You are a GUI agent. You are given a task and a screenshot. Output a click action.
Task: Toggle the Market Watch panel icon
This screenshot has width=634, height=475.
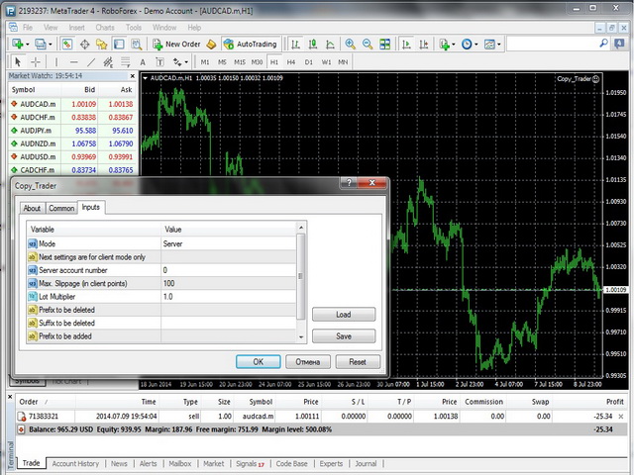(x=67, y=44)
